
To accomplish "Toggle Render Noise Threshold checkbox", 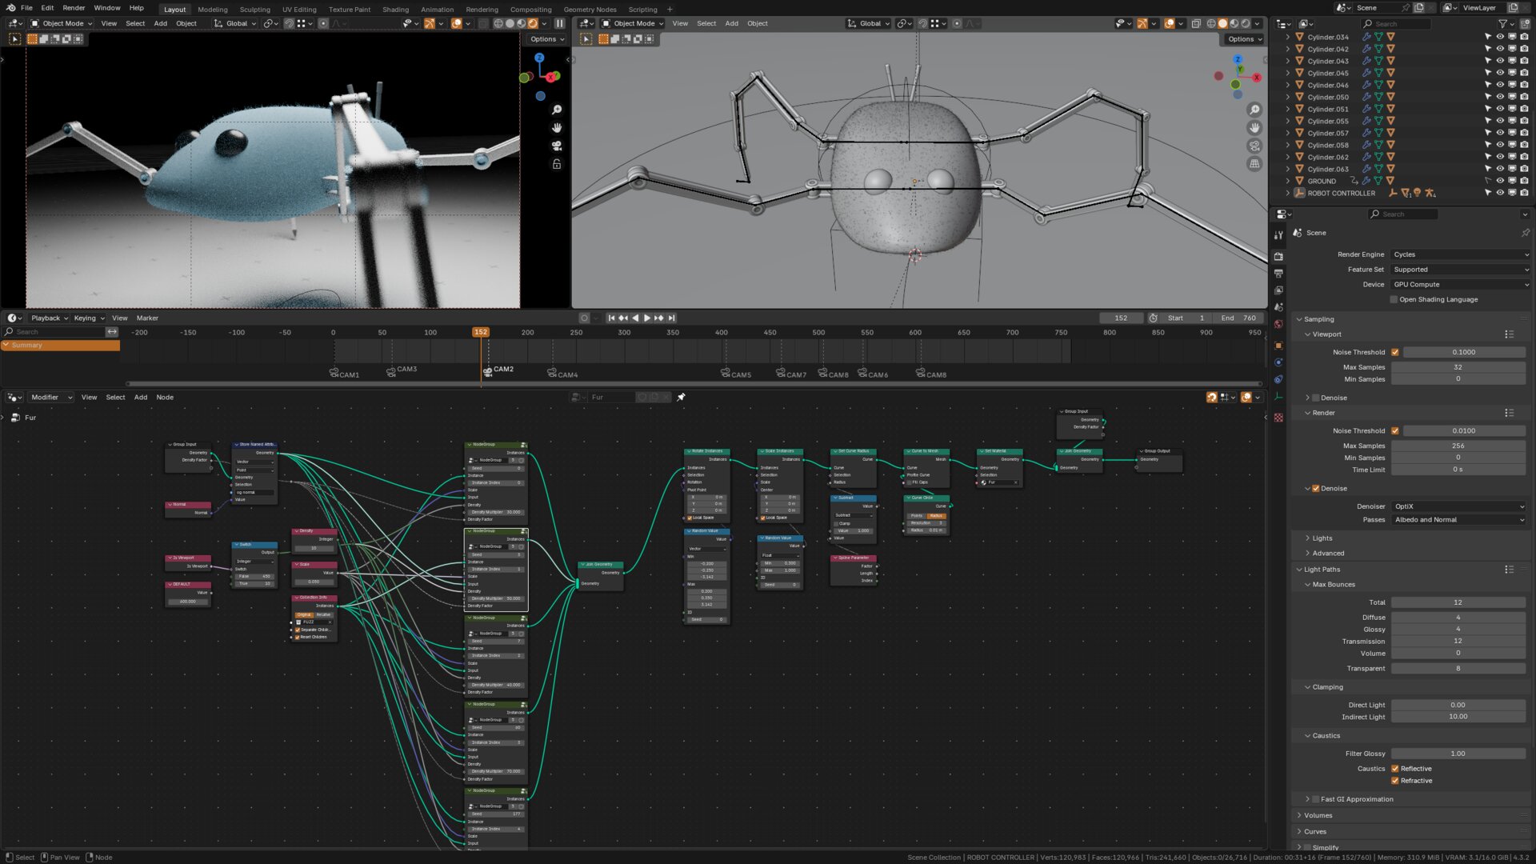I will click(x=1395, y=430).
